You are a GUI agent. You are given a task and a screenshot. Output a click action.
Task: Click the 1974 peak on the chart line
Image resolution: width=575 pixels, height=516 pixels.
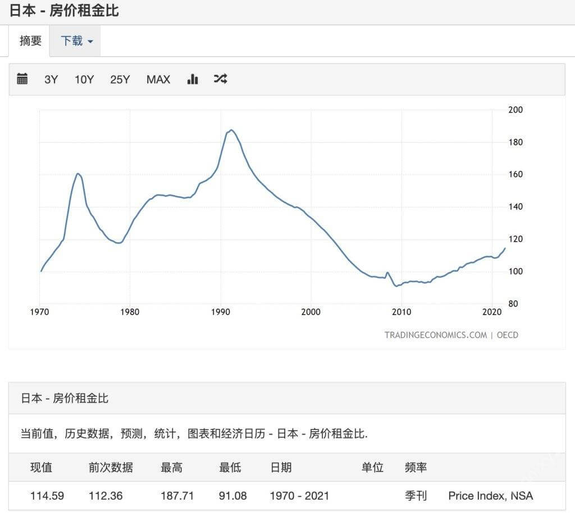point(78,174)
